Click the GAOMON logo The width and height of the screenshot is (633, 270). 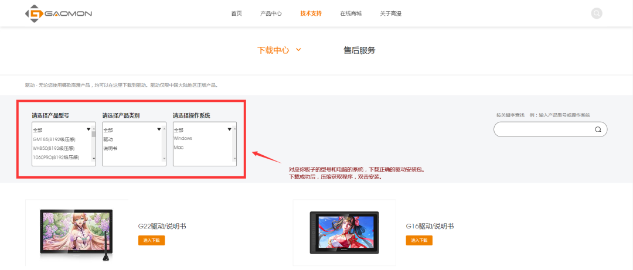tap(59, 13)
